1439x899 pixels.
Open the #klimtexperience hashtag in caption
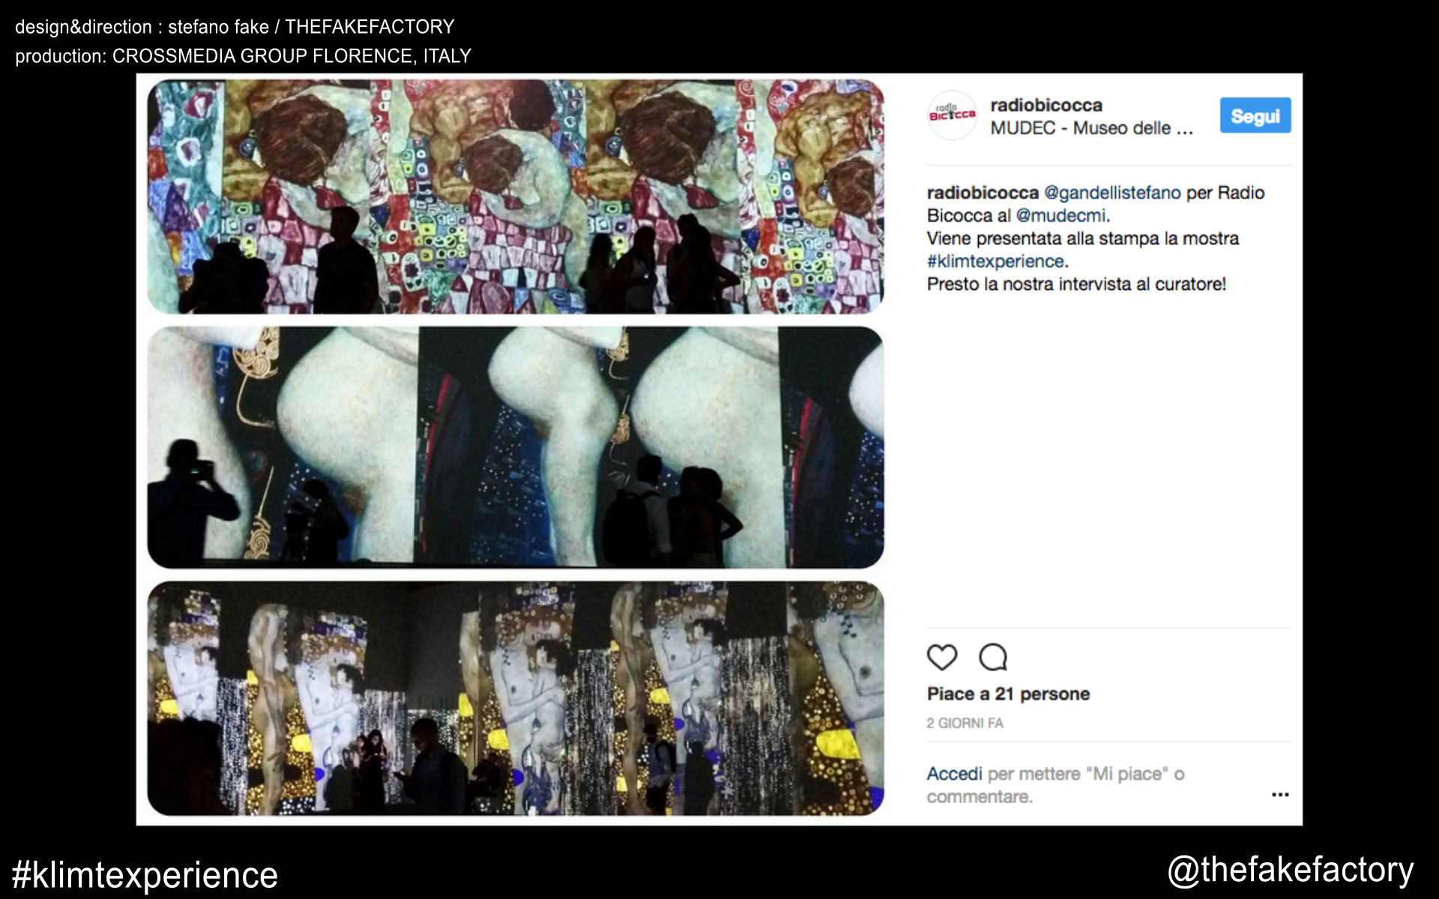tap(995, 261)
